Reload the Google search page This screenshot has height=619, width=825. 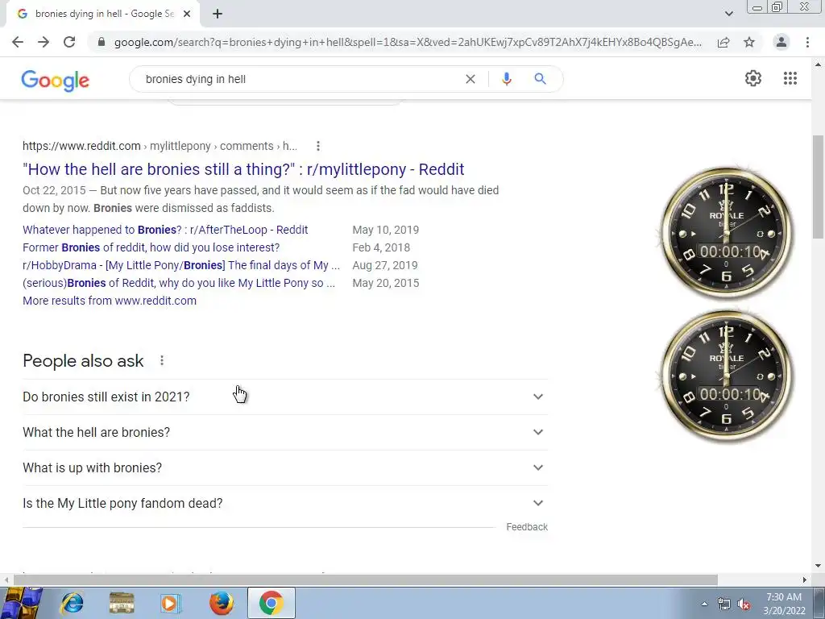pos(69,42)
